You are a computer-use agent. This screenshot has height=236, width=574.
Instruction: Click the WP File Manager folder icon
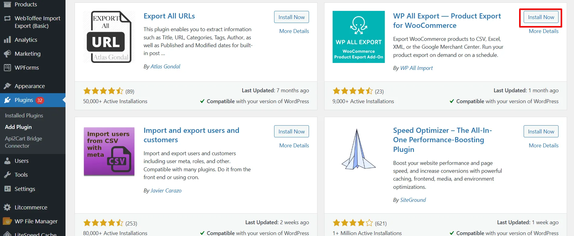pos(7,221)
